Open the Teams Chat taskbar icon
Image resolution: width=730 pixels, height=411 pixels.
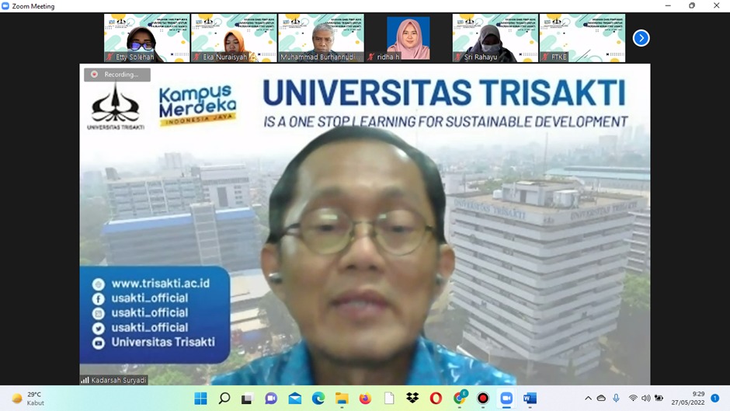271,399
